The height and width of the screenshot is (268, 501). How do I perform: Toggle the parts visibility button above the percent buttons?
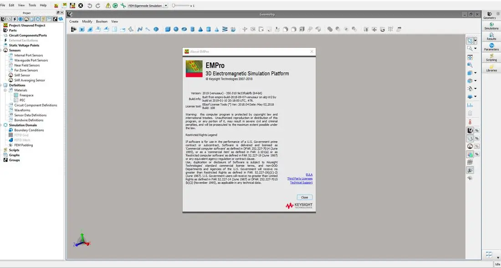click(x=470, y=131)
